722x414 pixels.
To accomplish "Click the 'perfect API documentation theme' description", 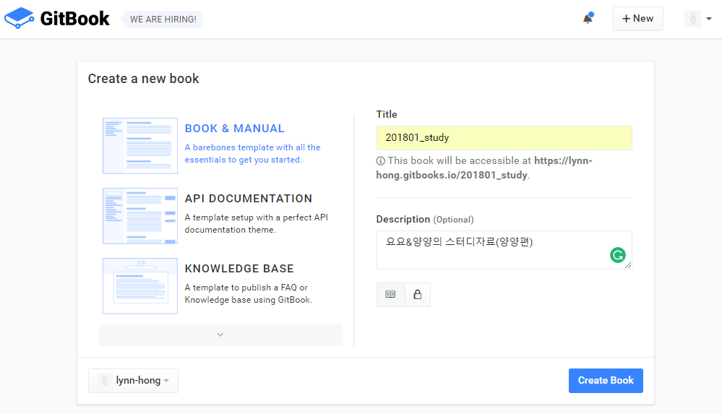I will (256, 223).
